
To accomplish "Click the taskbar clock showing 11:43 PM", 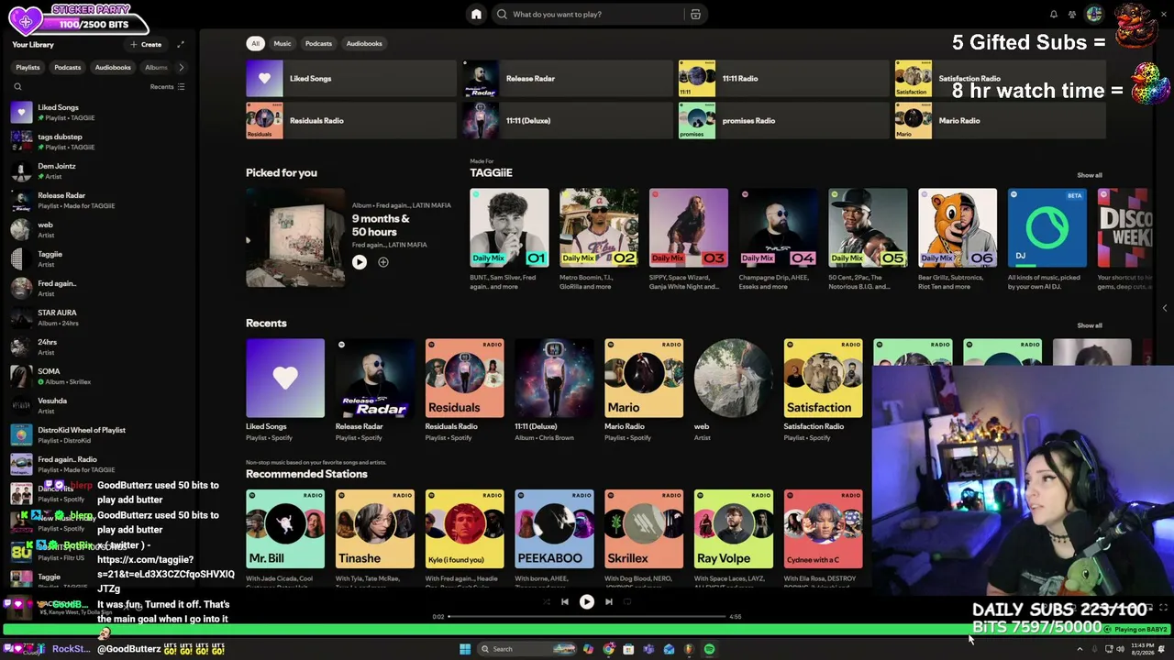I will pyautogui.click(x=1143, y=649).
